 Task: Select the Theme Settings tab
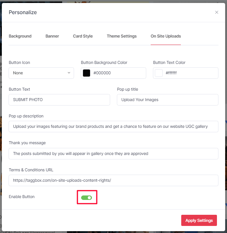122,36
